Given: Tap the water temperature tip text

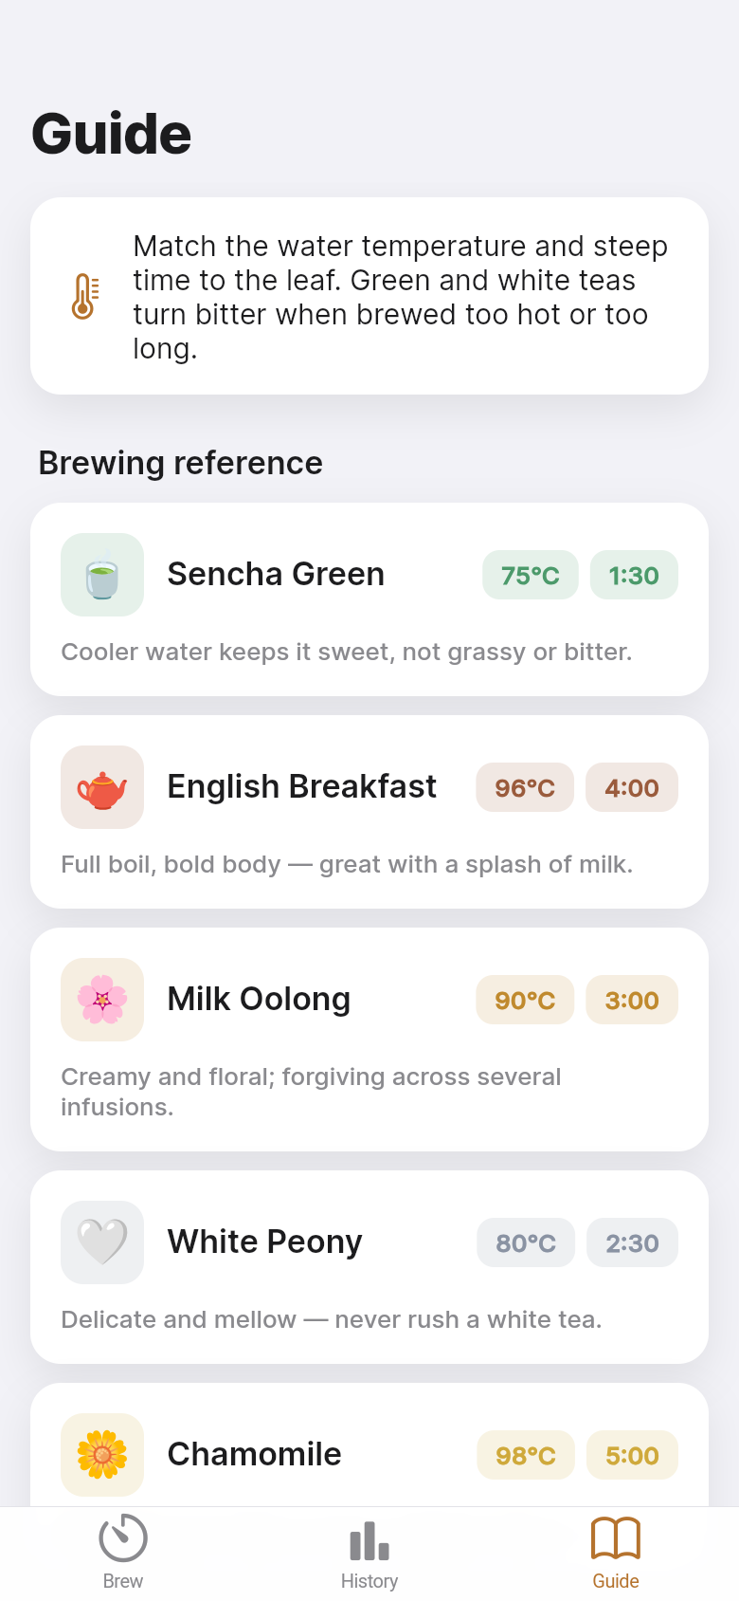Looking at the screenshot, I should pos(401,297).
